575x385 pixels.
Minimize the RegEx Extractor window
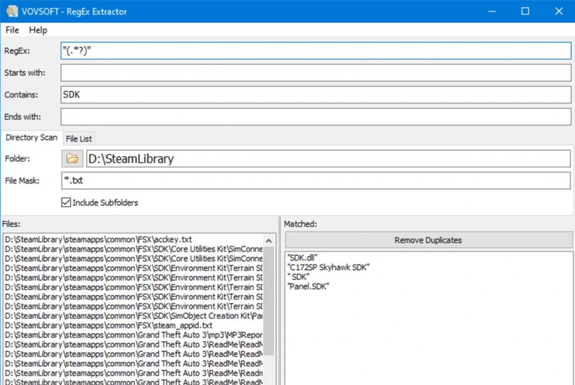tap(492, 11)
